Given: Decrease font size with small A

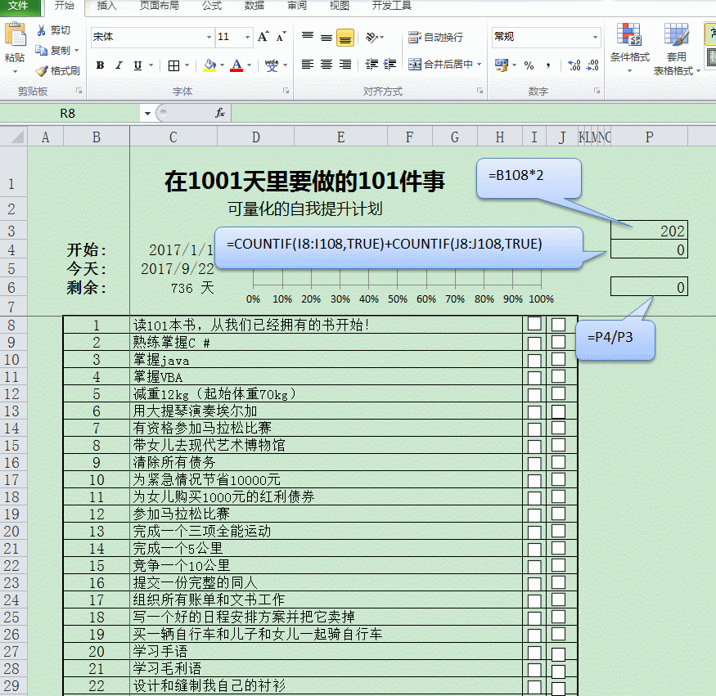Looking at the screenshot, I should (281, 37).
